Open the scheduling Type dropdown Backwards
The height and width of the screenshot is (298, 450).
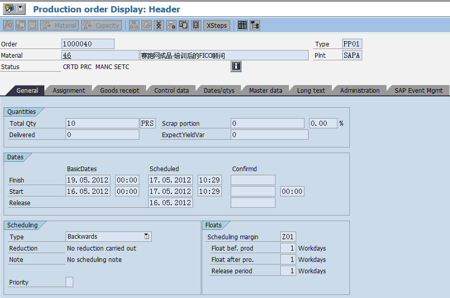point(108,237)
